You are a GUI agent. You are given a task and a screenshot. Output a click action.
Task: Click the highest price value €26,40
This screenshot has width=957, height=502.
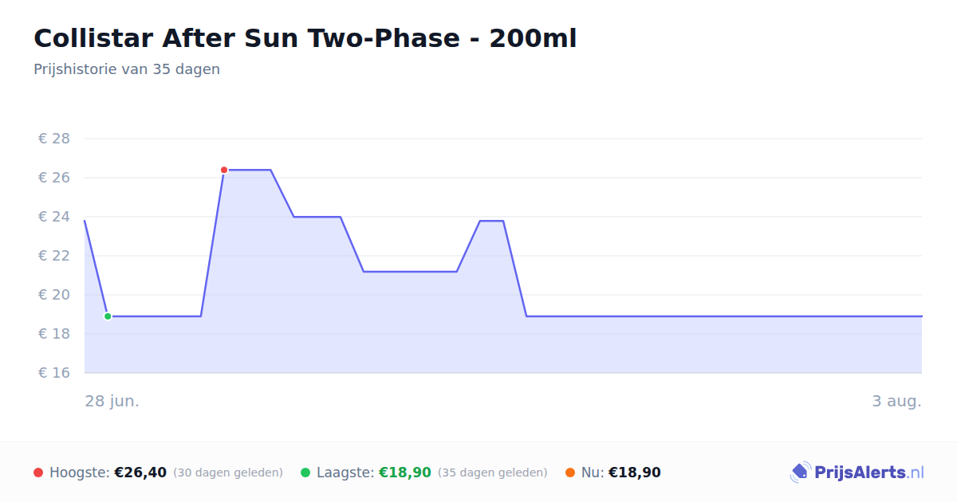click(140, 473)
